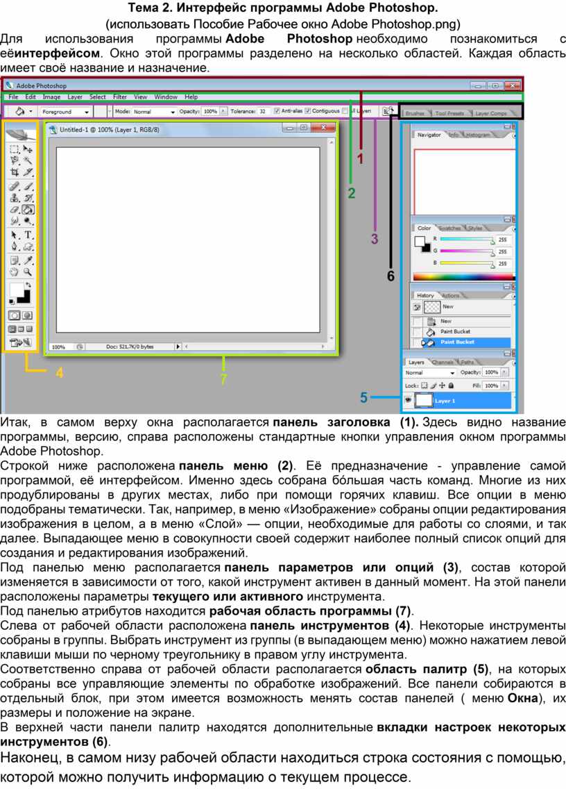Select the Layer 1 thumbnail
Image resolution: width=566 pixels, height=789 pixels.
coord(424,401)
